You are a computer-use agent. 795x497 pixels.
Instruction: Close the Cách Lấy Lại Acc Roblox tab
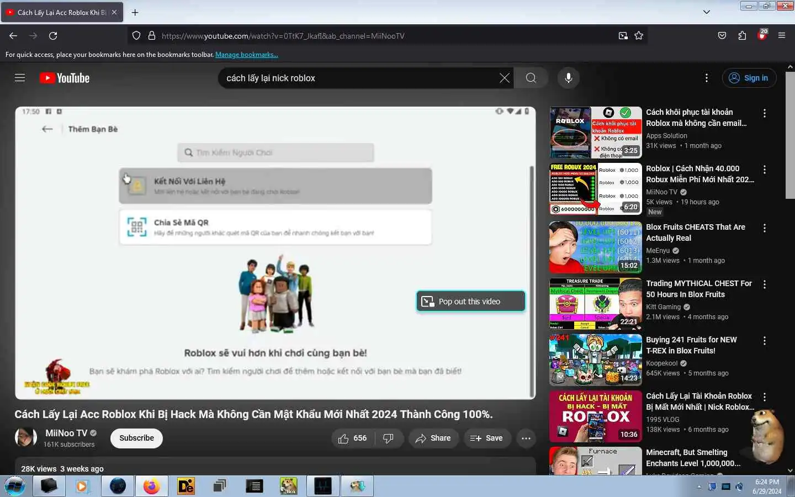click(x=114, y=12)
